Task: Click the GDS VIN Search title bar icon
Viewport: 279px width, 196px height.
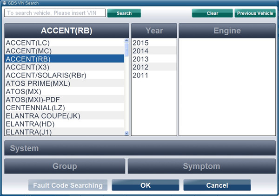Action: 5,3
